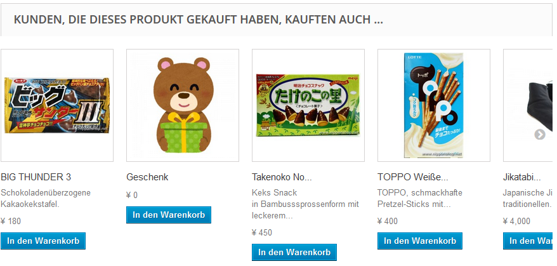Add BIG THUNDER 3 to the cart
The height and width of the screenshot is (266, 557).
coord(43,241)
